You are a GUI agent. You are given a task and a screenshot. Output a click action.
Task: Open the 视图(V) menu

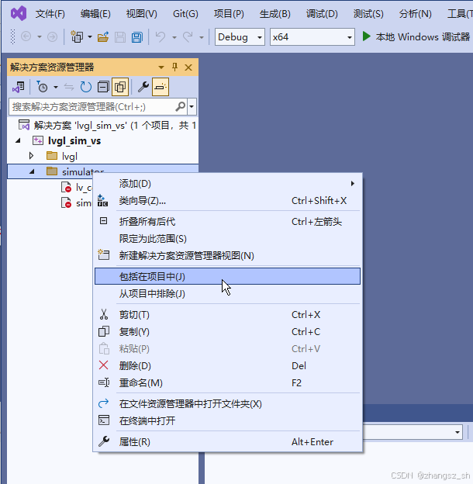pyautogui.click(x=141, y=14)
